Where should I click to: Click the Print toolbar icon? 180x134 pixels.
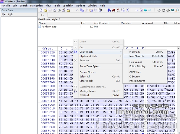59,10
